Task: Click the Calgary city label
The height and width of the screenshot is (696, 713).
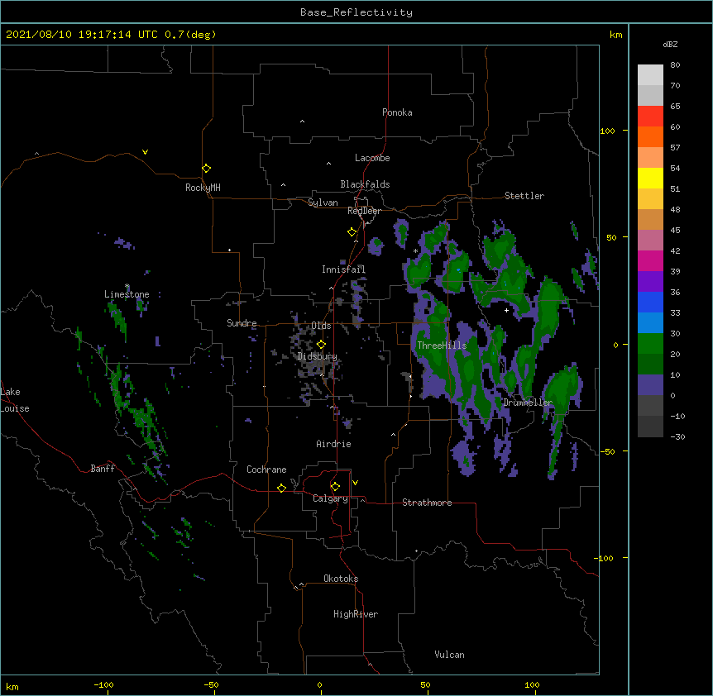Action: (x=331, y=498)
